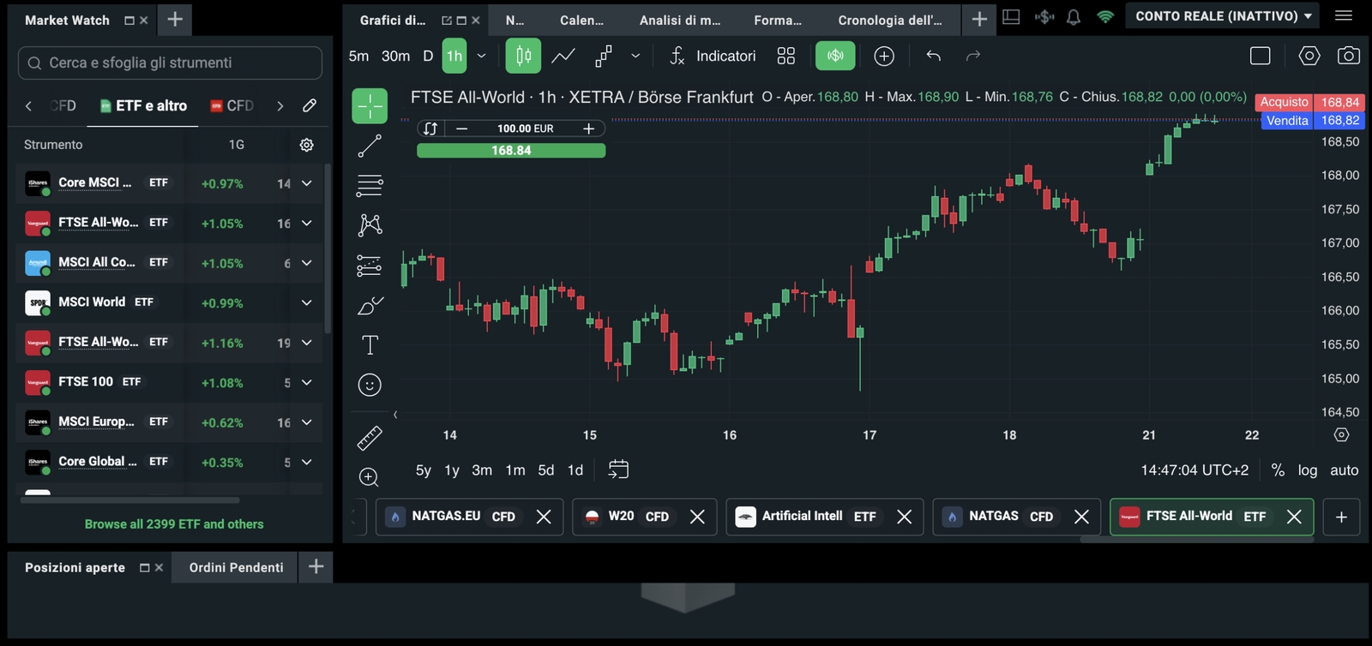Toggle percent scale mode
The width and height of the screenshot is (1372, 646).
tap(1278, 470)
